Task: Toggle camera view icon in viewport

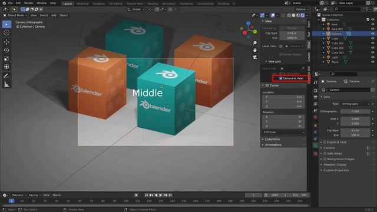Action: click(254, 57)
